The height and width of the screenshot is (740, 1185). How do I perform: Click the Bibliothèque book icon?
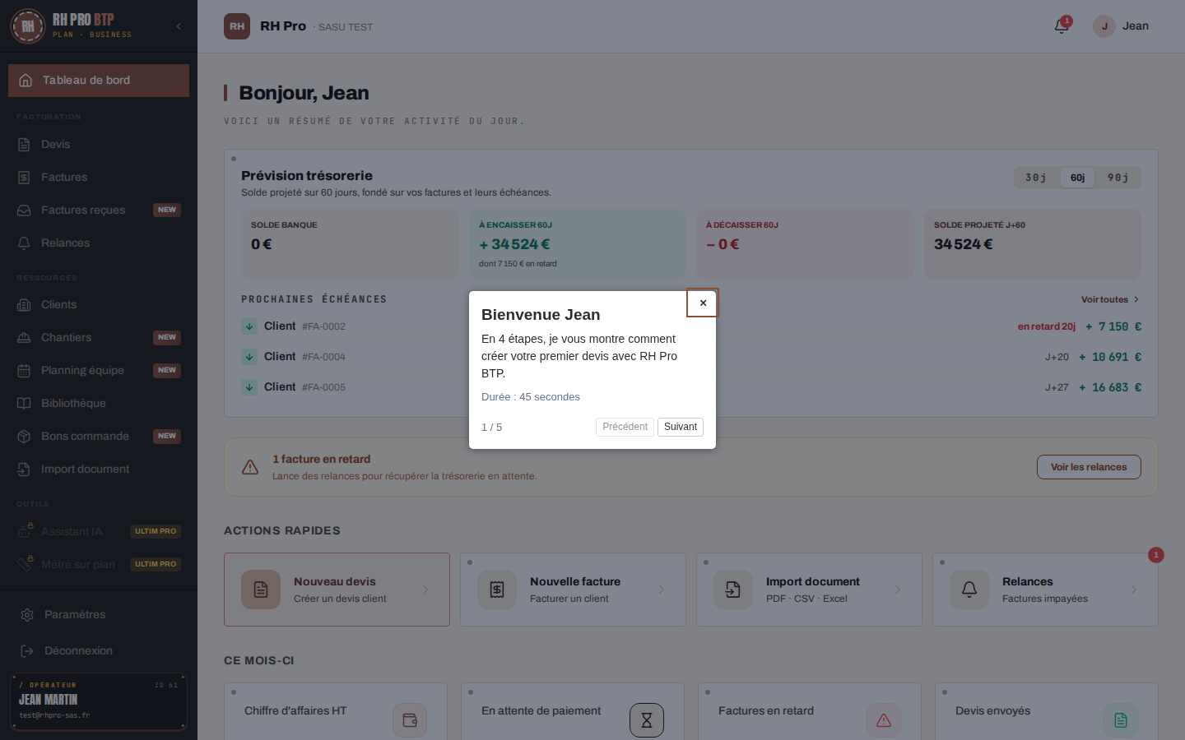click(x=24, y=404)
